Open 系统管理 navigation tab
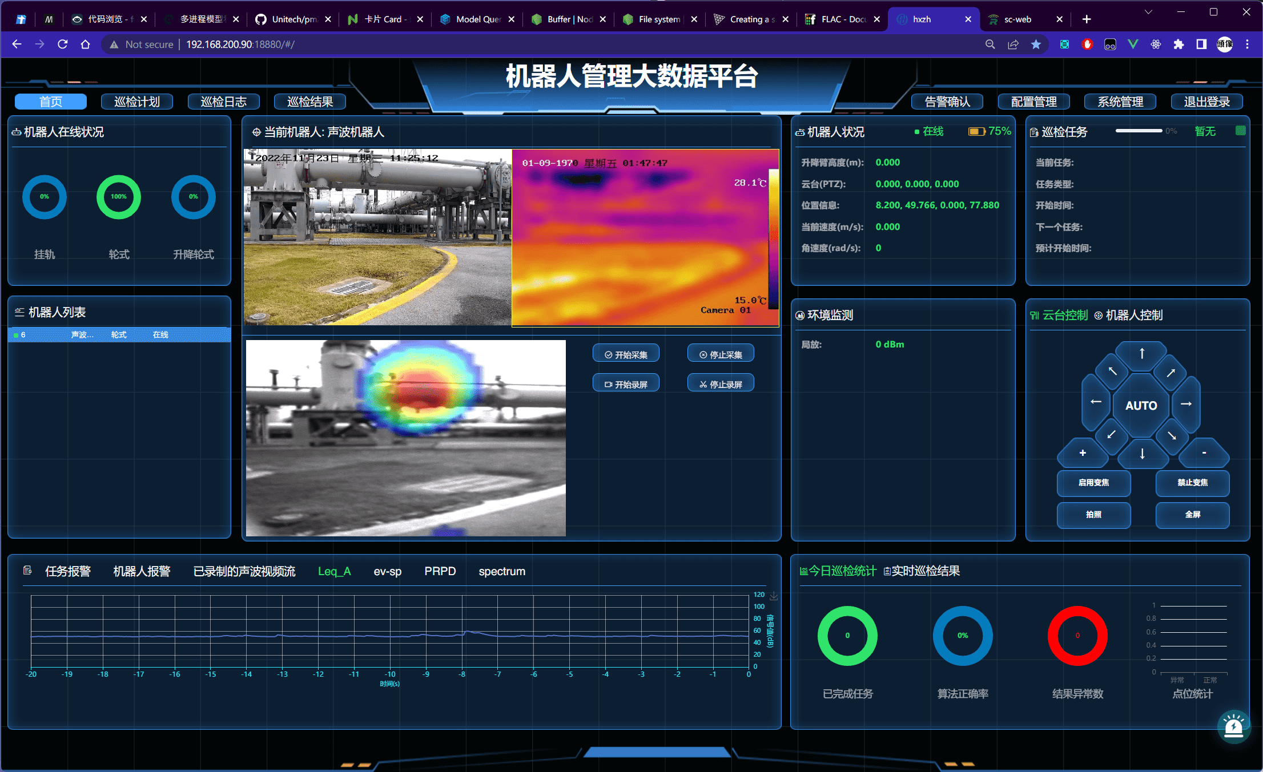This screenshot has height=772, width=1263. coord(1120,102)
